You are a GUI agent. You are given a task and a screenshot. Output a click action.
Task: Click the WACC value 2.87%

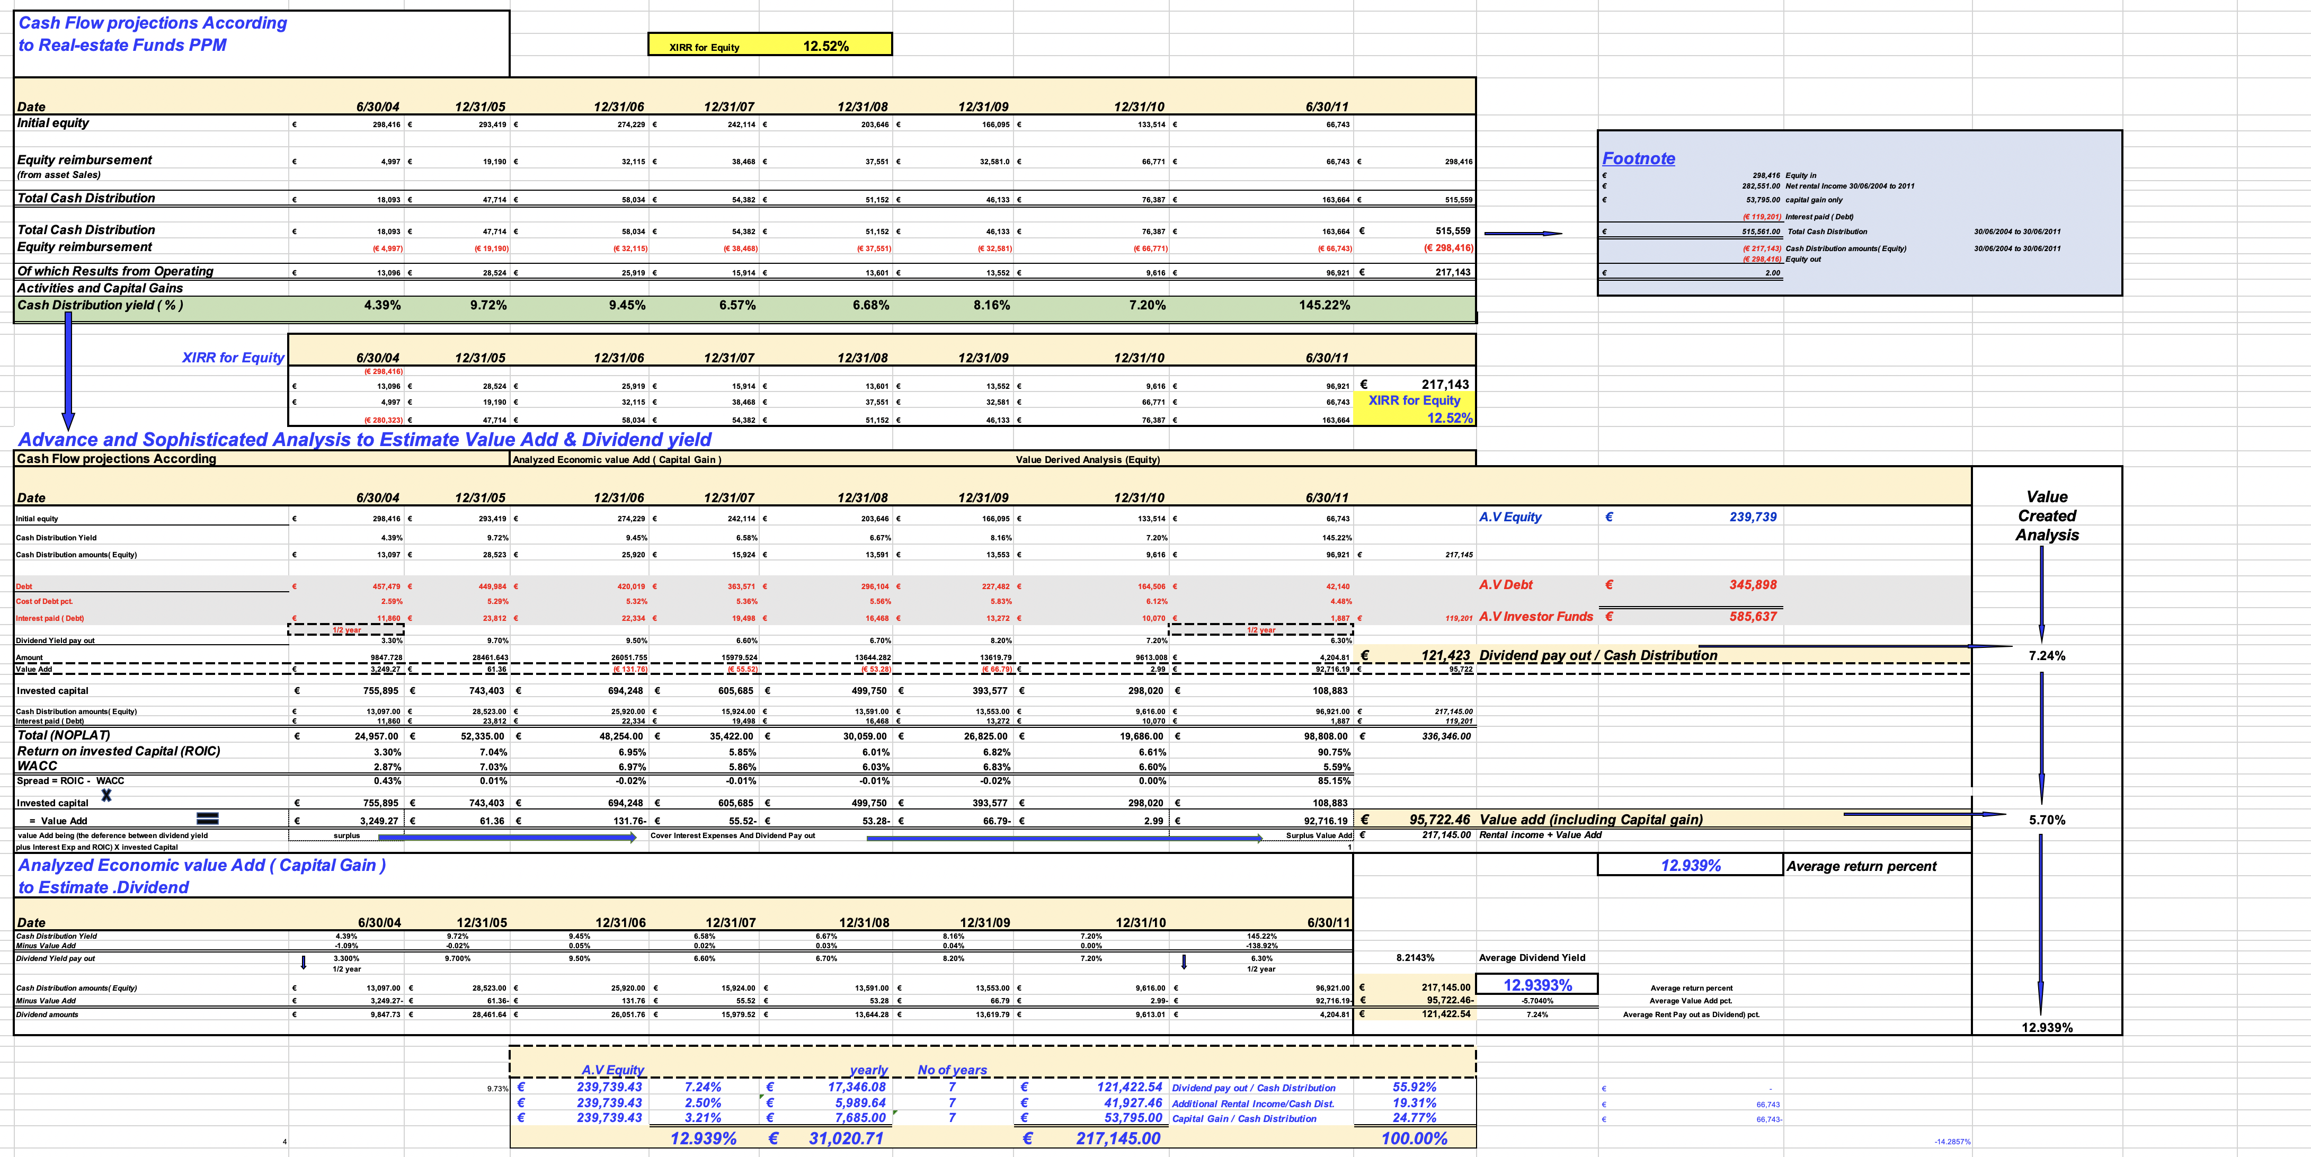tap(388, 767)
